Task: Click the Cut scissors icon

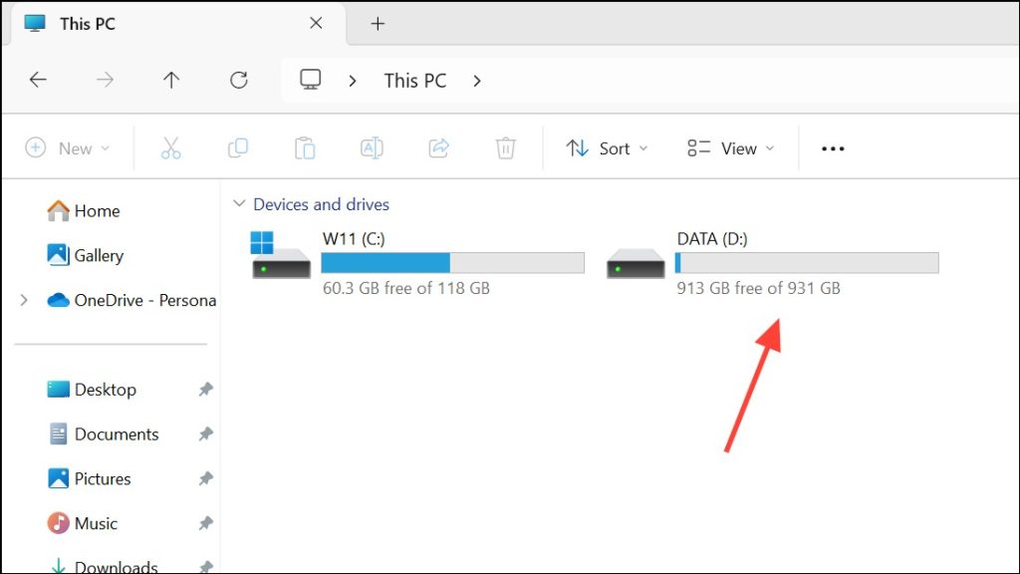Action: pos(170,148)
